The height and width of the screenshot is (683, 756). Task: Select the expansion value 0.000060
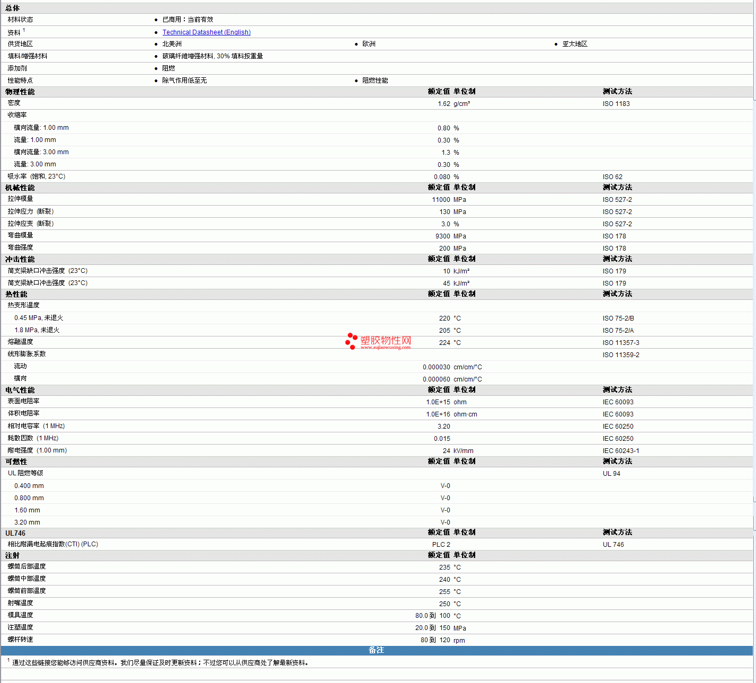[437, 379]
